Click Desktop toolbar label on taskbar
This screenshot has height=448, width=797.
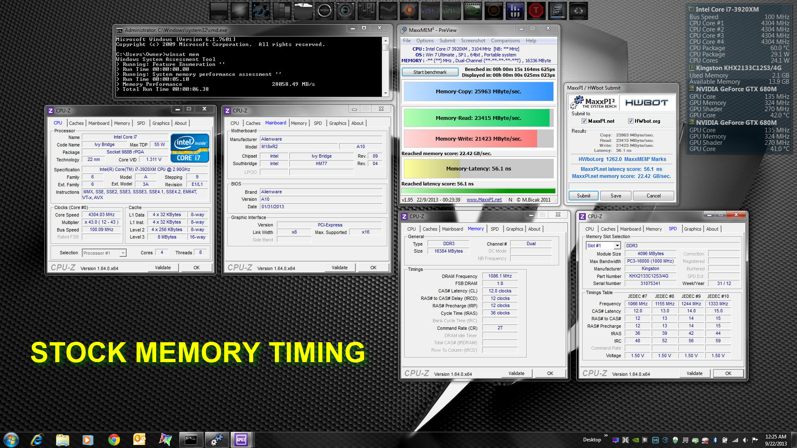(x=592, y=440)
